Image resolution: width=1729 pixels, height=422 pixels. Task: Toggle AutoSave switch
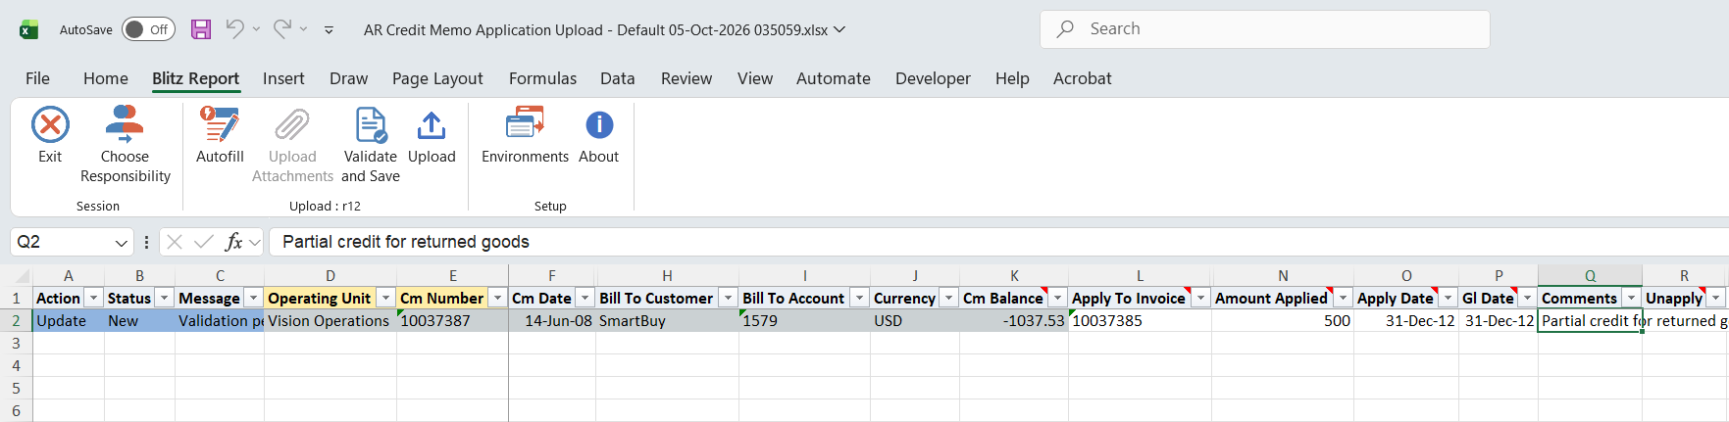click(148, 29)
